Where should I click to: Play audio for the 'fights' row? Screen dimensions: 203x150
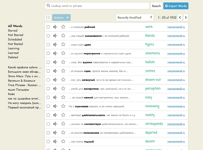tap(55, 44)
